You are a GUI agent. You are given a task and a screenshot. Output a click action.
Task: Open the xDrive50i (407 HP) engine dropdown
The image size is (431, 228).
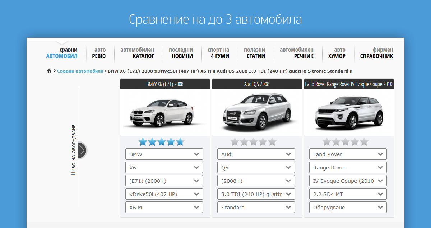coord(164,194)
